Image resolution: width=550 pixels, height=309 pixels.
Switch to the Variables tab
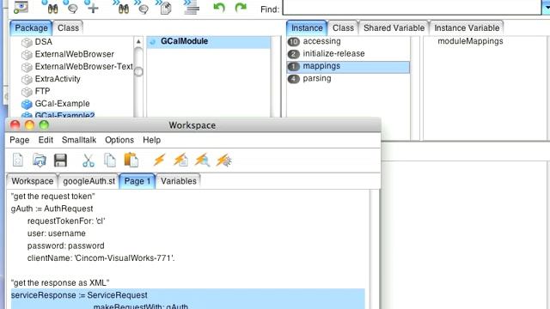(179, 181)
